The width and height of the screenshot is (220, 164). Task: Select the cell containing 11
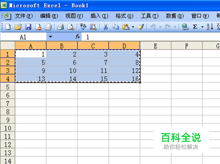pyautogui.click(x=93, y=71)
